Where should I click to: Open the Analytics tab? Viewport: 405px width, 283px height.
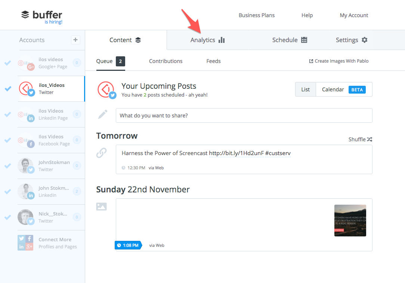click(x=208, y=40)
